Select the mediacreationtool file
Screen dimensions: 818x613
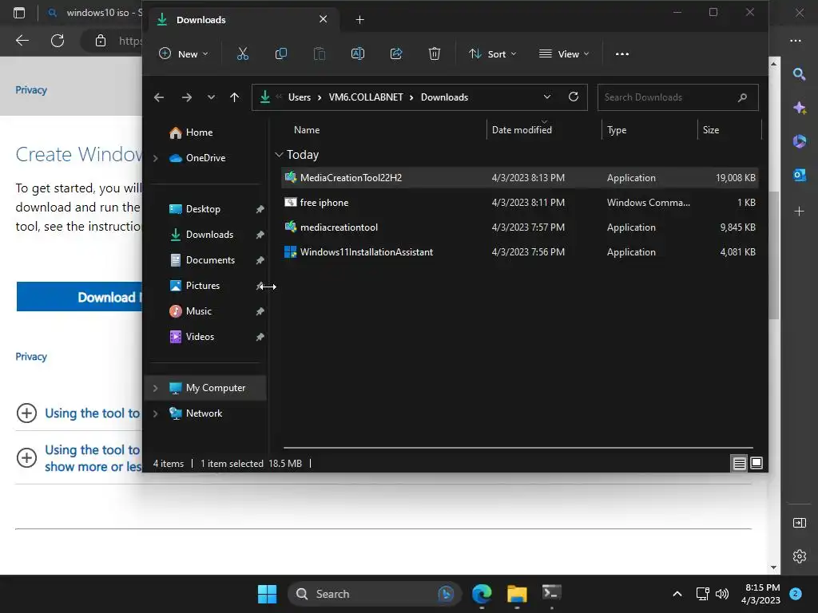(519, 227)
